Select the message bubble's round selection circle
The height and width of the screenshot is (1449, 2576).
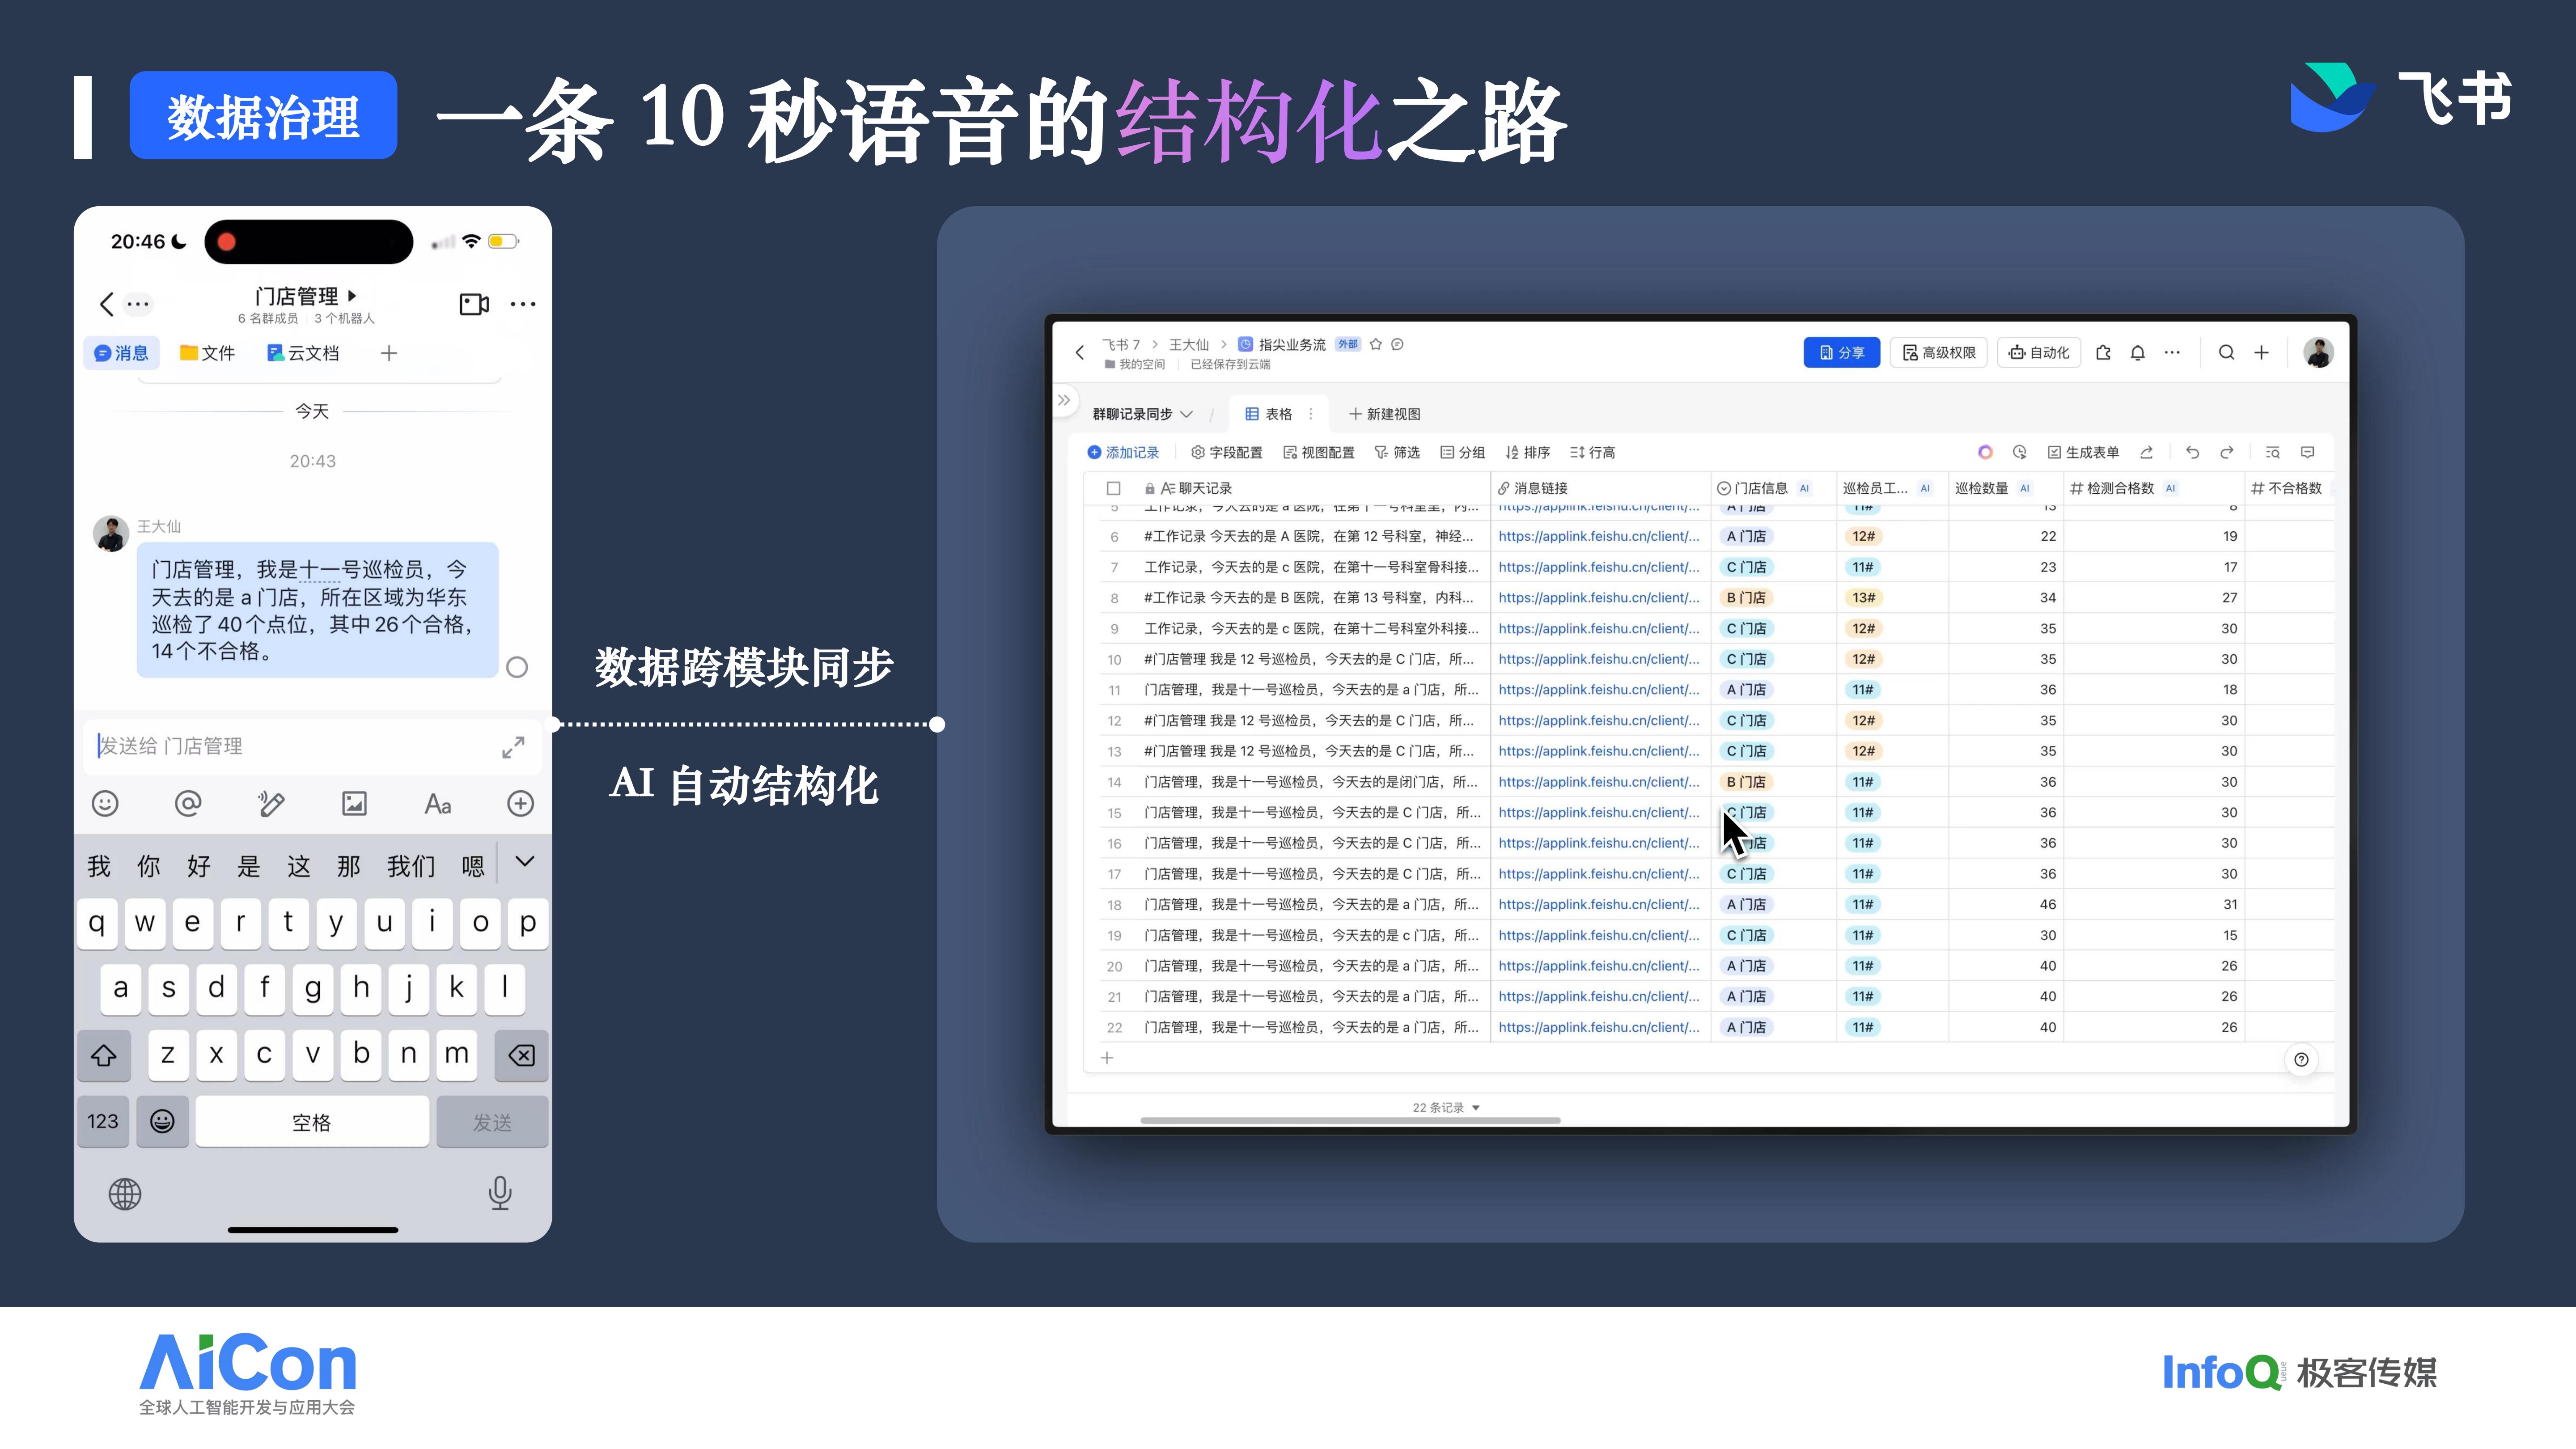tap(517, 667)
